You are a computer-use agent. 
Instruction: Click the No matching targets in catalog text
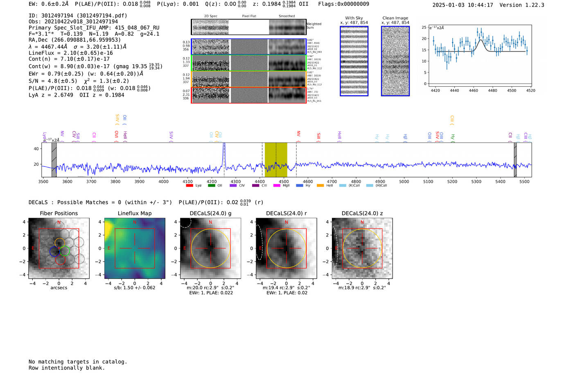(x=78, y=362)
